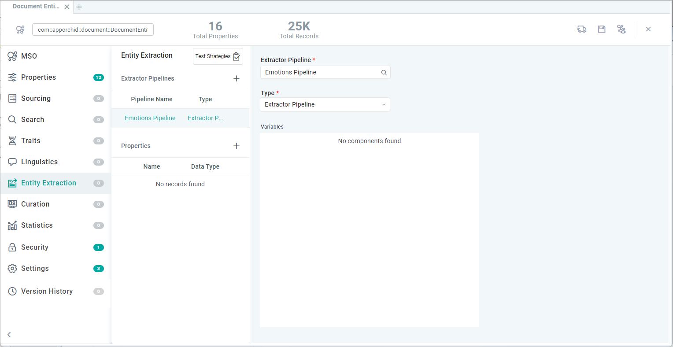Add a new extractor pipeline with plus icon
673x347 pixels.
tap(237, 78)
